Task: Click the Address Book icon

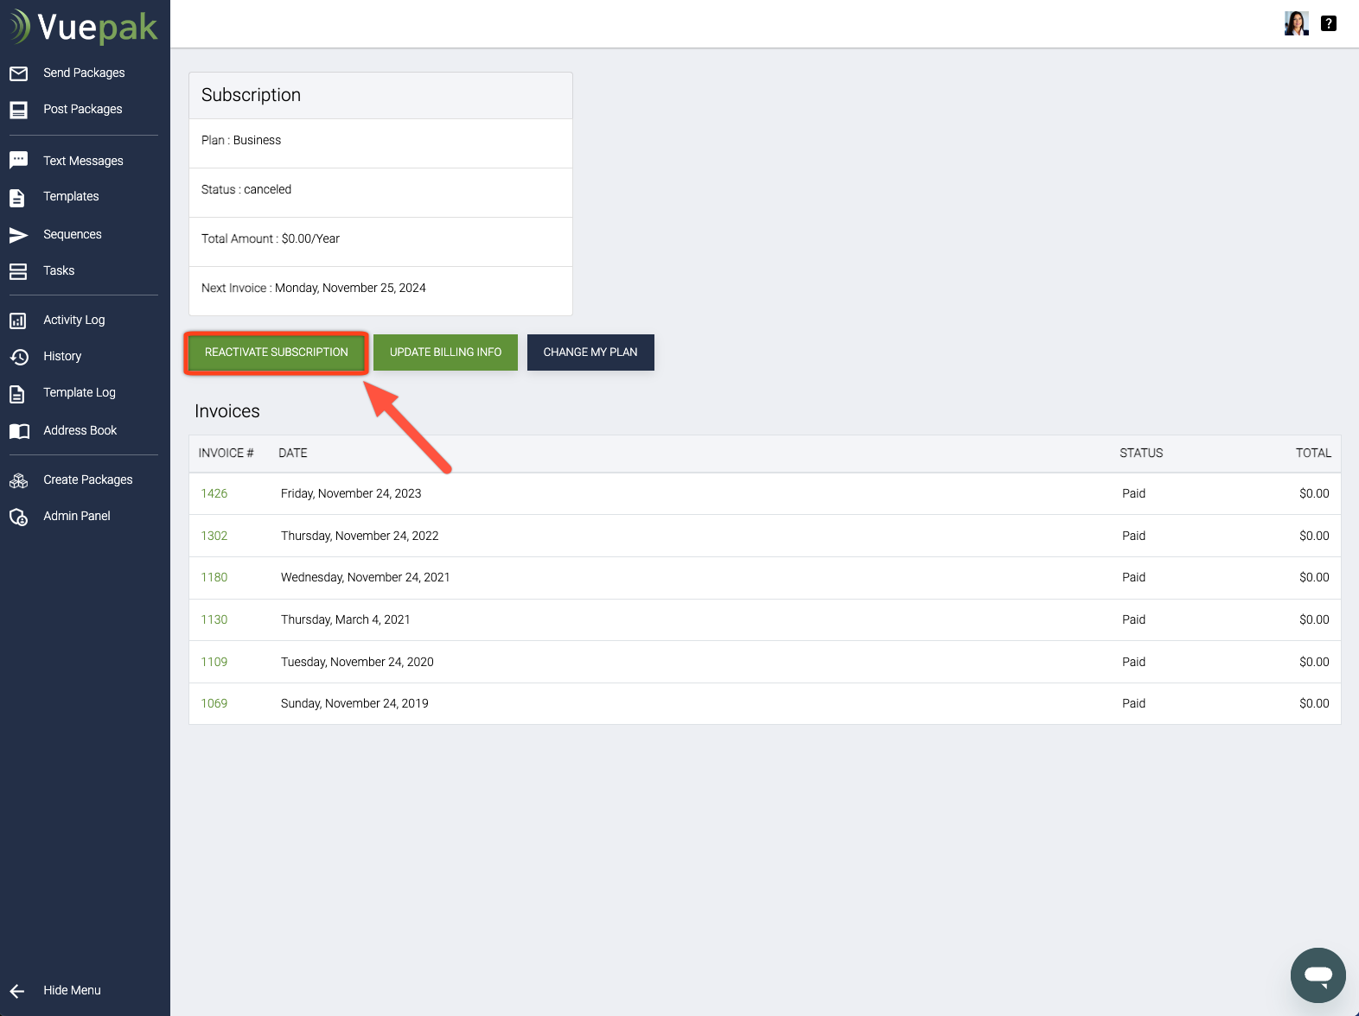Action: click(x=19, y=430)
